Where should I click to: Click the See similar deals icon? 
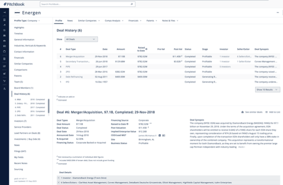[242, 112]
